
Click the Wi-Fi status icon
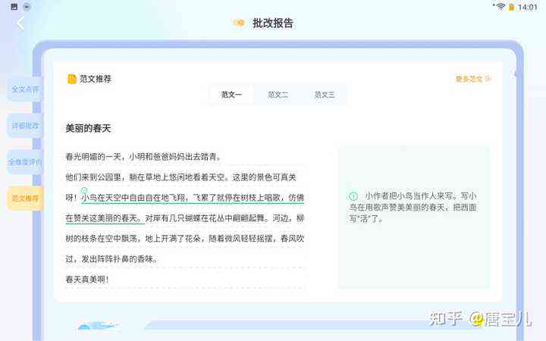500,7
